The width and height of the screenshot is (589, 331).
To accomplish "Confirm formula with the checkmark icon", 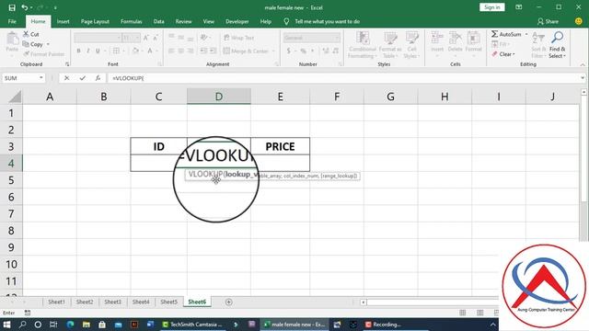I will point(82,78).
